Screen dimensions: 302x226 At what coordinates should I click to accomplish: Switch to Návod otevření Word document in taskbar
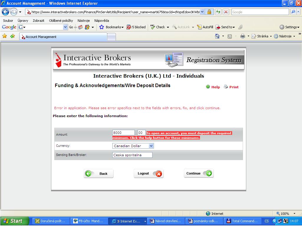click(165, 221)
